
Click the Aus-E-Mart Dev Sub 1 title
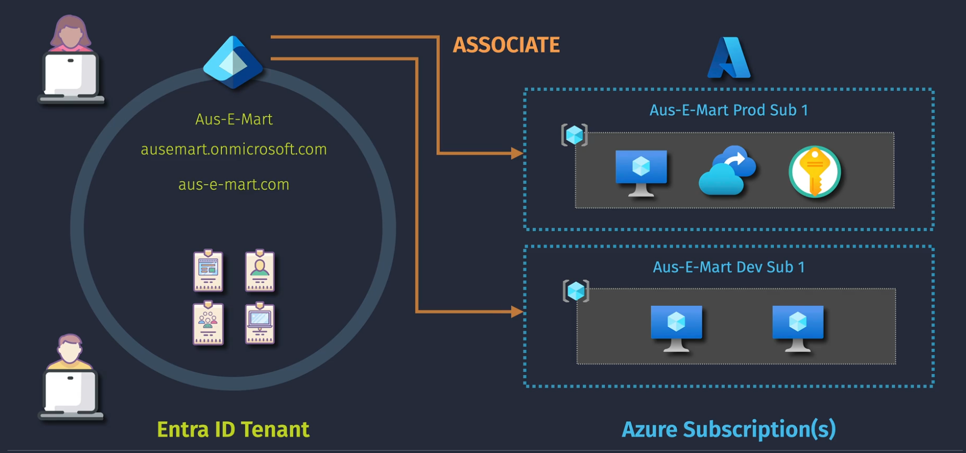tap(729, 267)
